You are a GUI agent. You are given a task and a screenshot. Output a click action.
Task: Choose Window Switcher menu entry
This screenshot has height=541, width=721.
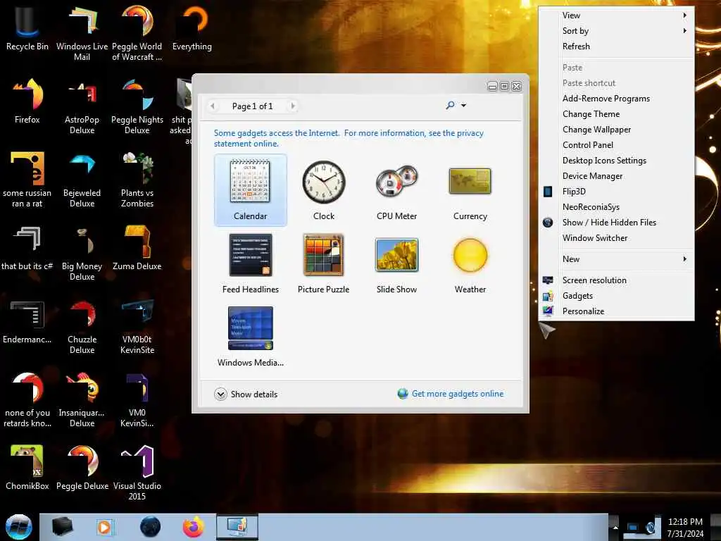(x=616, y=238)
